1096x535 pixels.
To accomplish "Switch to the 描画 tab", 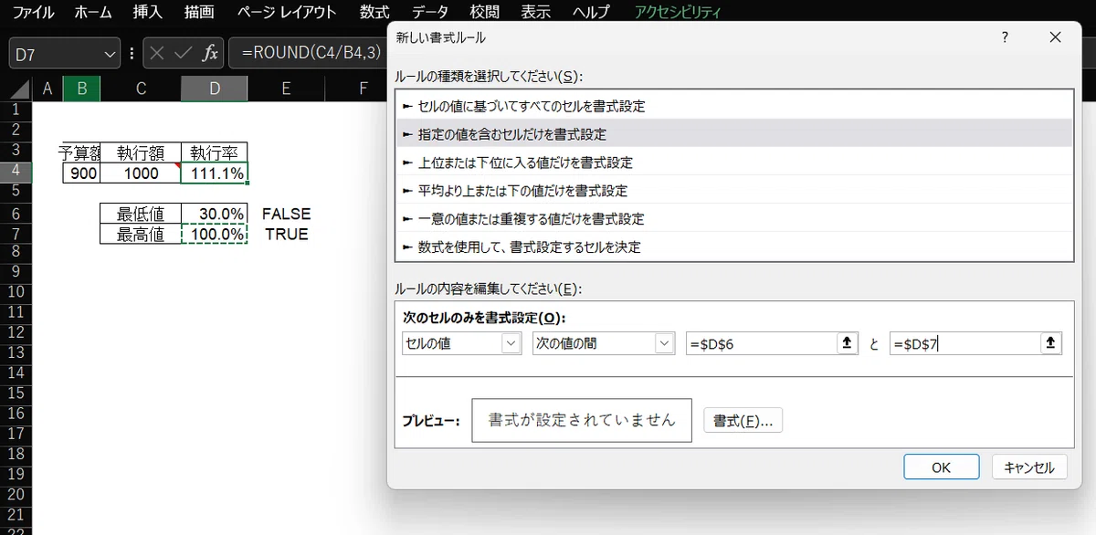I will point(198,13).
